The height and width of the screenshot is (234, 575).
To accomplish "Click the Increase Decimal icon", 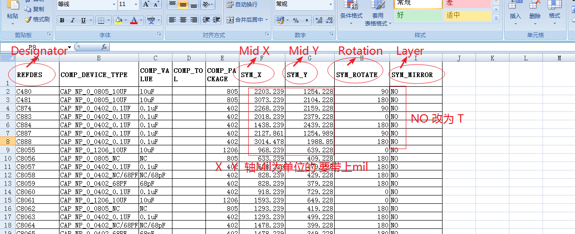I will (x=319, y=20).
